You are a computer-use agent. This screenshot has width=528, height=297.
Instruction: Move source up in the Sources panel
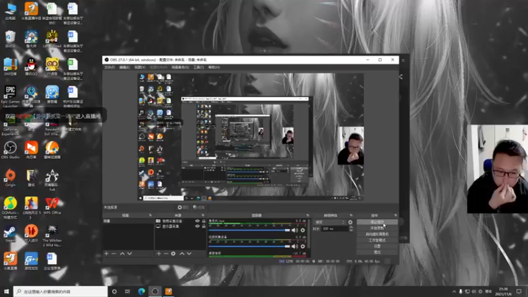coord(182,253)
